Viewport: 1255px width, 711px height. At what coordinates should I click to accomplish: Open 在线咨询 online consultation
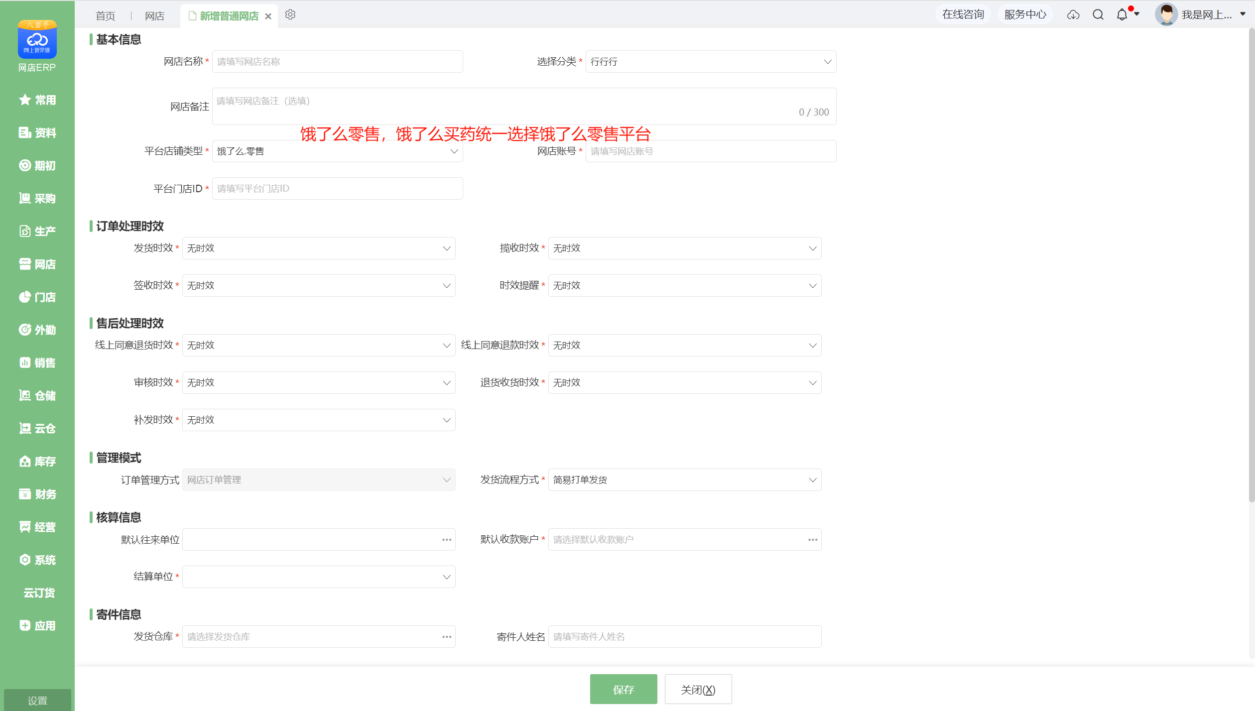(x=963, y=15)
